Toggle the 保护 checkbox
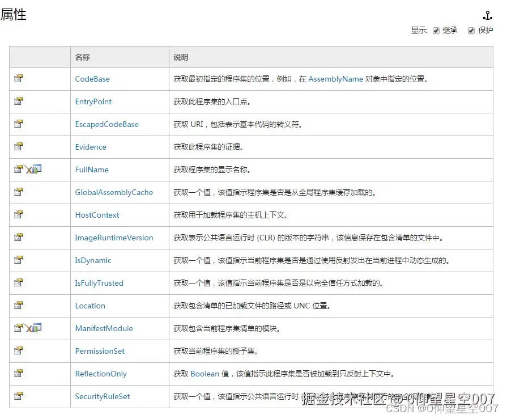 [x=471, y=31]
